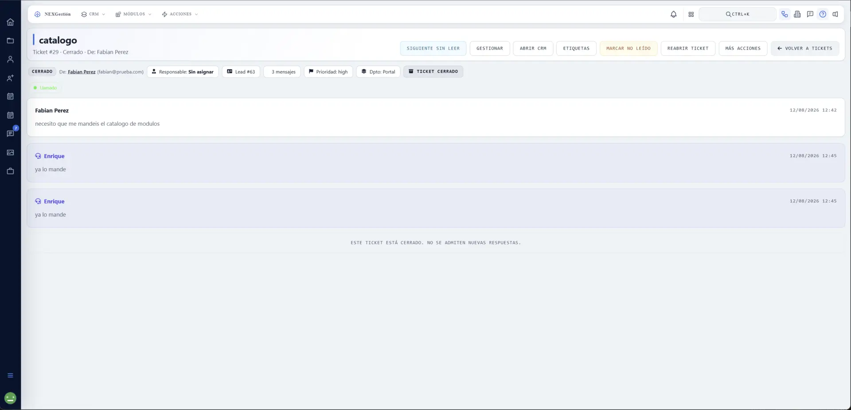Click the 3 mensajes chip

[282, 72]
